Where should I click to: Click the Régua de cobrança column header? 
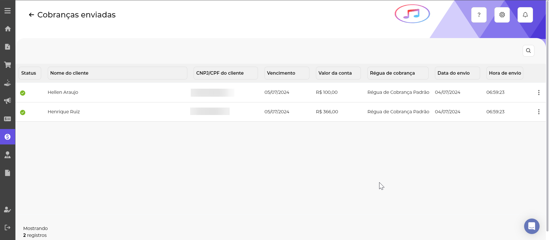(x=397, y=73)
